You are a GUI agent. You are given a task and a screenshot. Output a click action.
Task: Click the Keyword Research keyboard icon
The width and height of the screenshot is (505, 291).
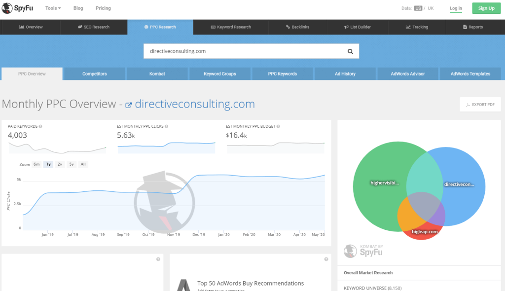coord(213,27)
